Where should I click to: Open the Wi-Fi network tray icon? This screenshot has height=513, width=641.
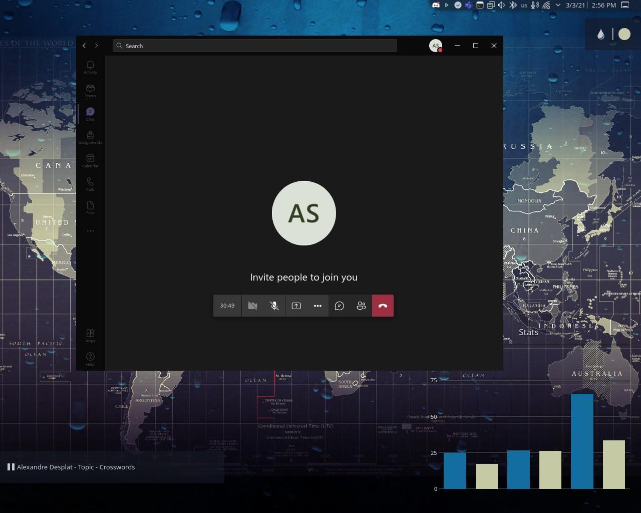pos(546,5)
